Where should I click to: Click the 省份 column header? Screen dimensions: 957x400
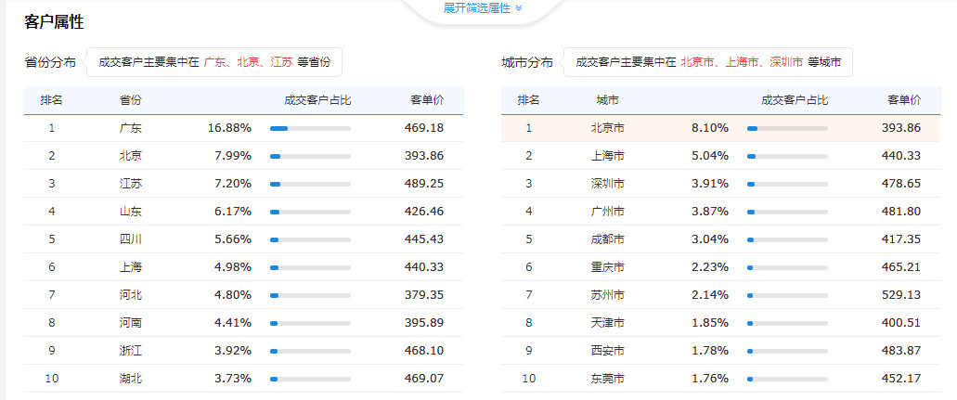coord(131,101)
